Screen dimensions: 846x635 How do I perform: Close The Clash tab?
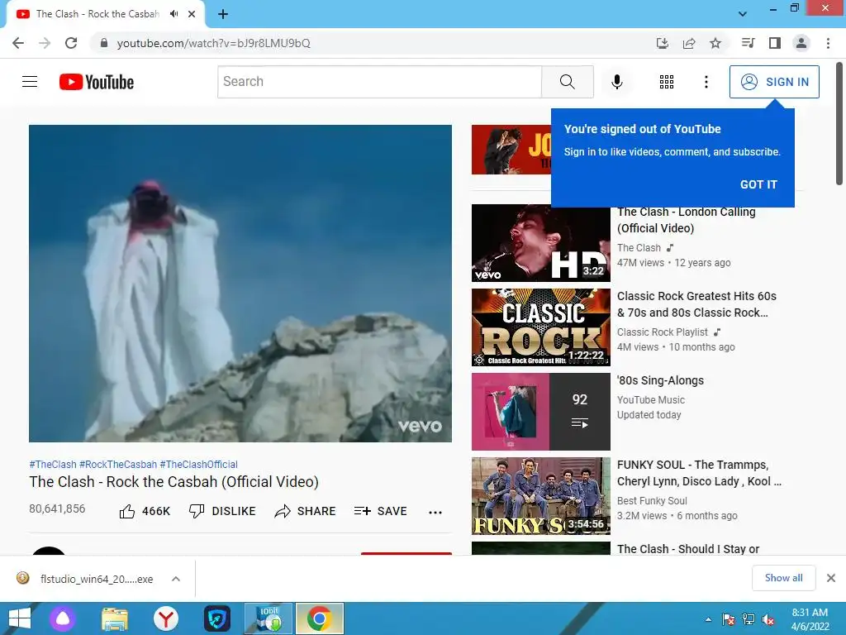192,14
